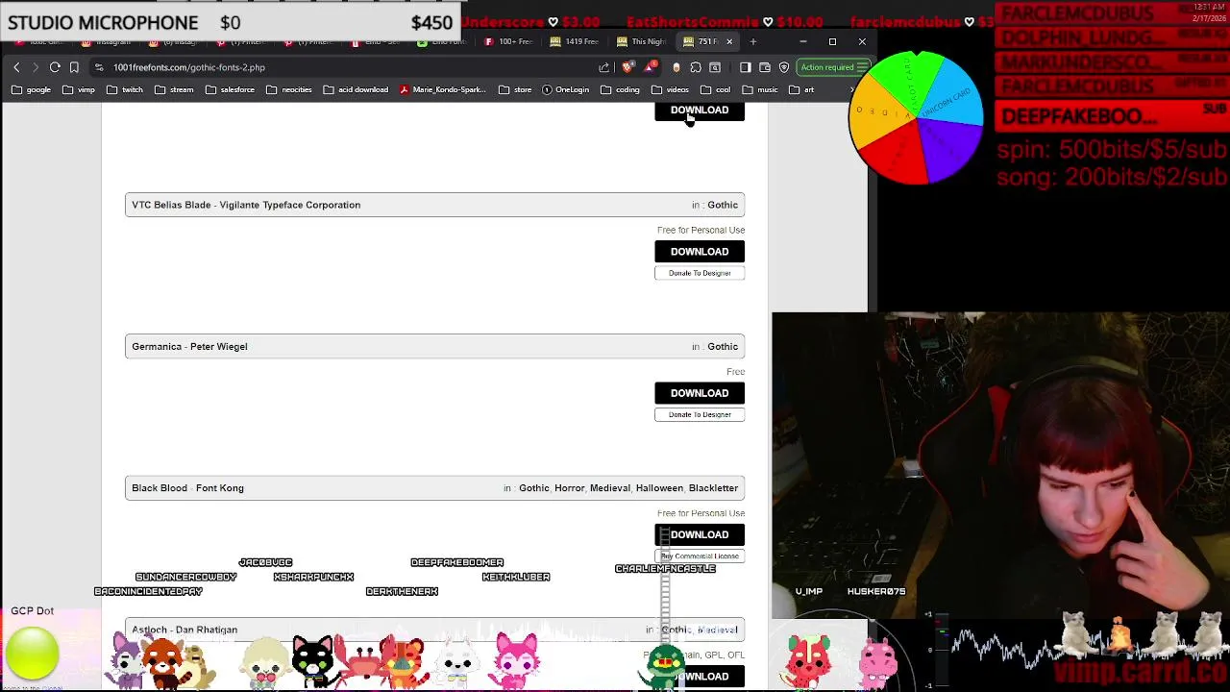Switch to the 1419 Free tab

576,41
